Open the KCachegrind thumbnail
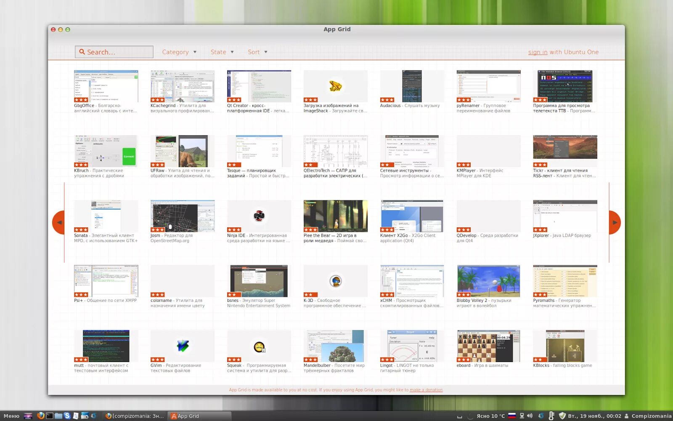 (x=183, y=86)
